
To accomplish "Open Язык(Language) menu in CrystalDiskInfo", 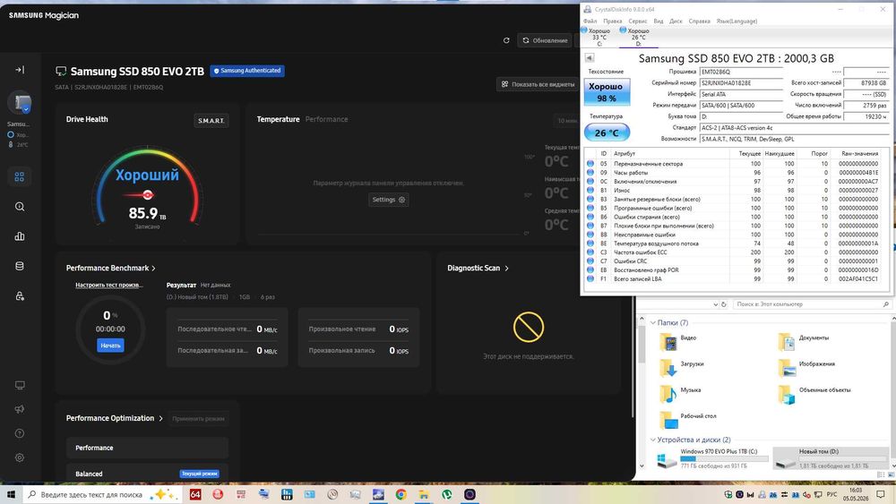I will coord(737,21).
